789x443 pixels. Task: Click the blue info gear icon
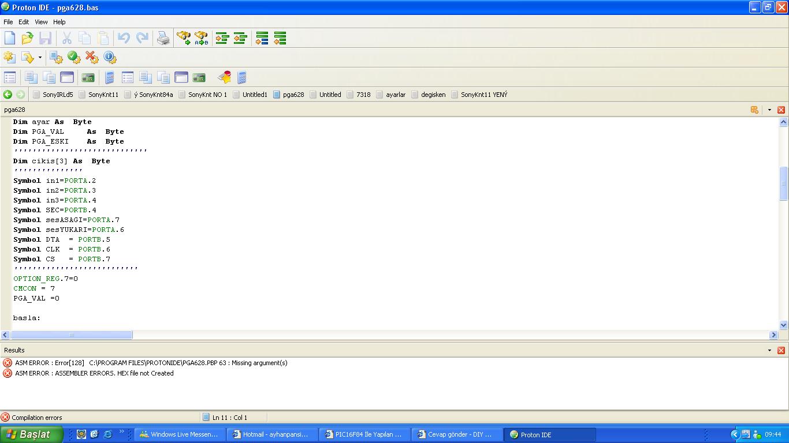click(110, 57)
